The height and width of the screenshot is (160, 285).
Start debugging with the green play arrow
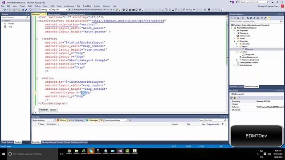click(x=69, y=10)
